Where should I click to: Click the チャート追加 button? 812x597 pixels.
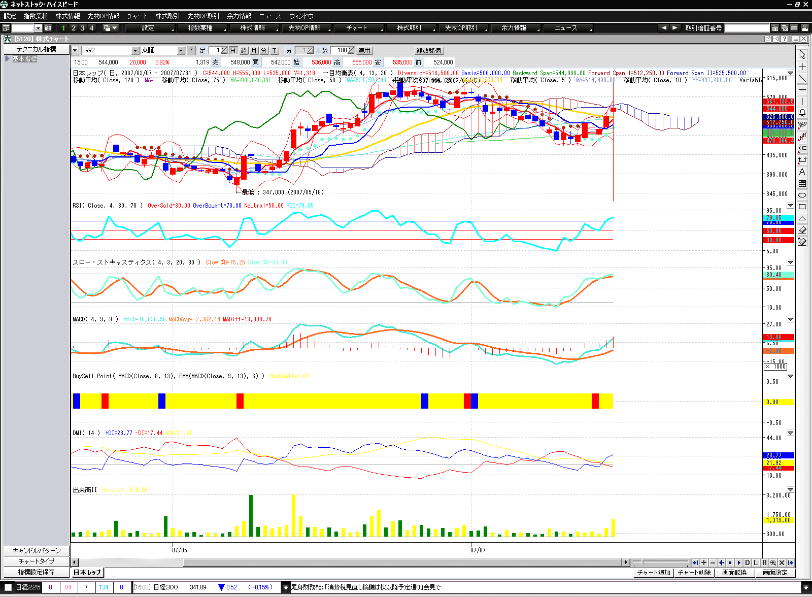click(654, 572)
